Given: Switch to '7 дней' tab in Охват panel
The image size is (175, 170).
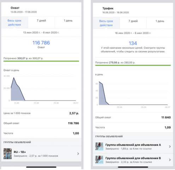Looking at the screenshot, I should (41, 22).
